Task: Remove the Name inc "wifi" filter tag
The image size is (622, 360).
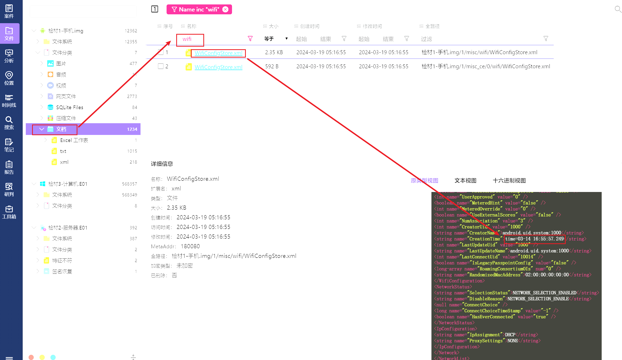Action: pyautogui.click(x=225, y=9)
